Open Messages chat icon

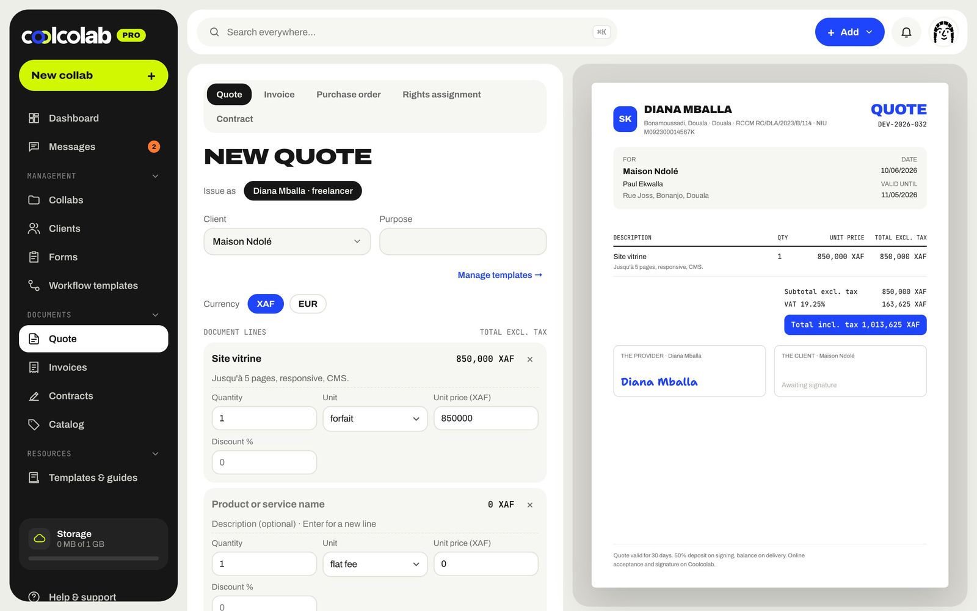[34, 147]
